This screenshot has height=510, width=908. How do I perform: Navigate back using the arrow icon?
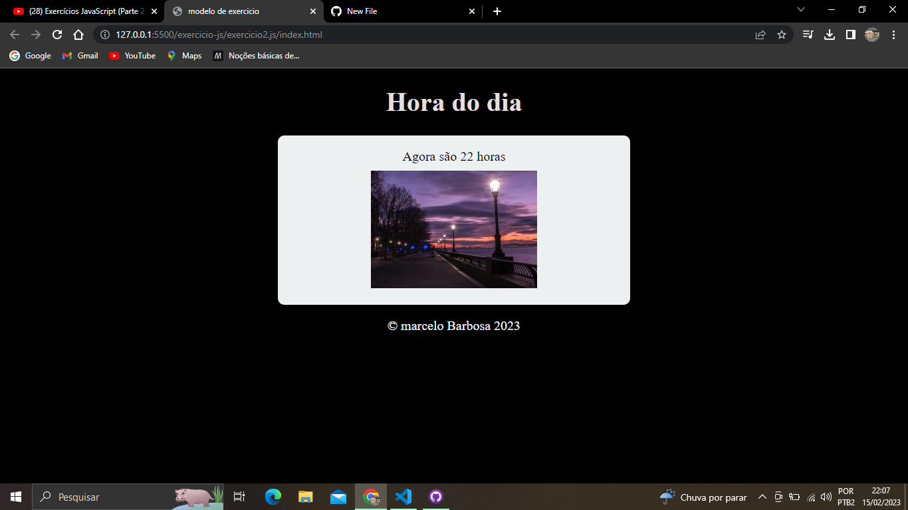click(15, 35)
